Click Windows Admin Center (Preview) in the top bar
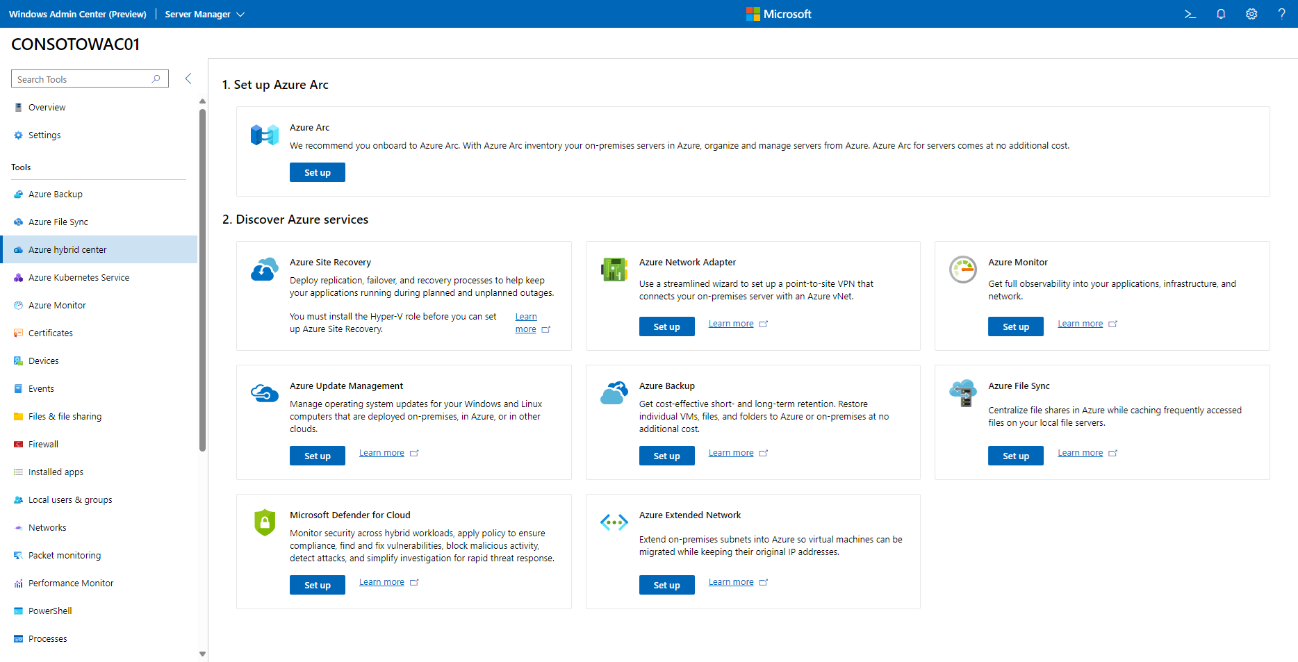Viewport: 1298px width, 662px height. tap(77, 14)
